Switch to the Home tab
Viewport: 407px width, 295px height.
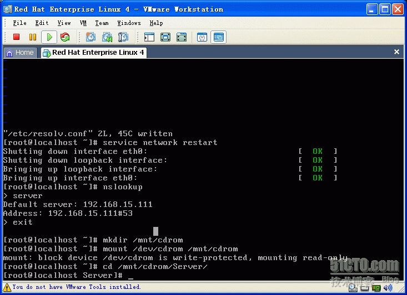pyautogui.click(x=20, y=53)
